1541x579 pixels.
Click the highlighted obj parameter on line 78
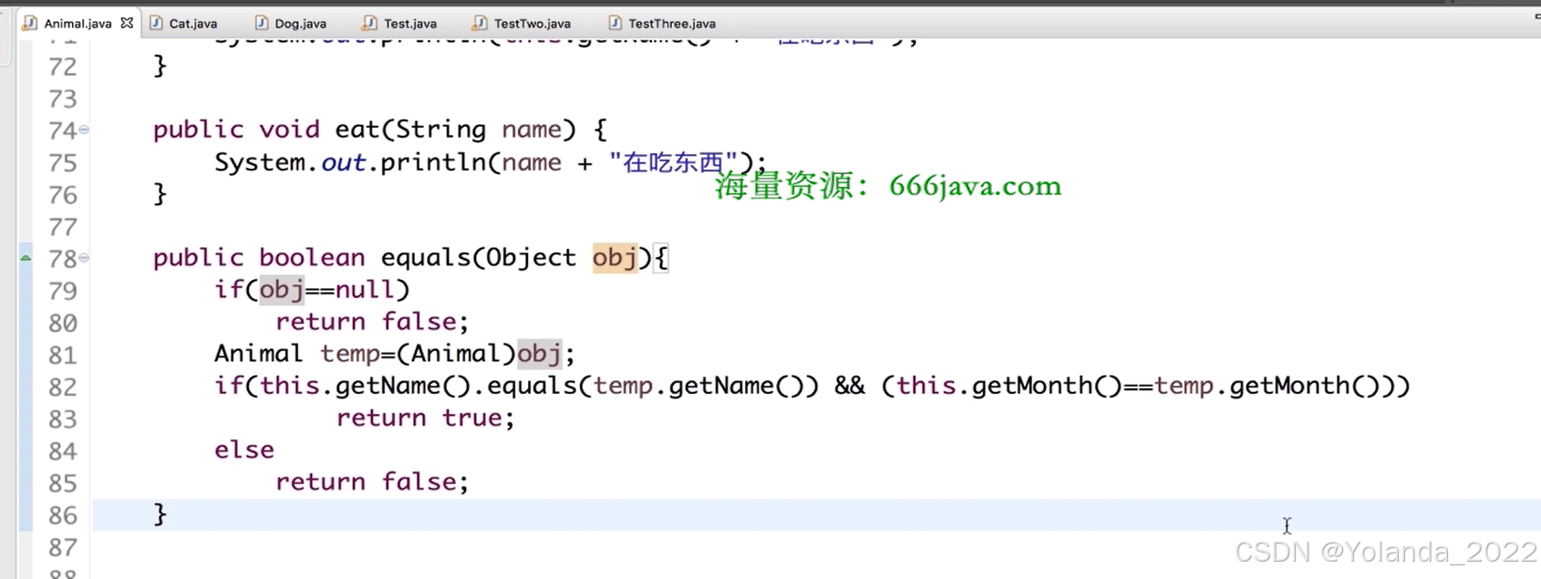[x=615, y=258]
